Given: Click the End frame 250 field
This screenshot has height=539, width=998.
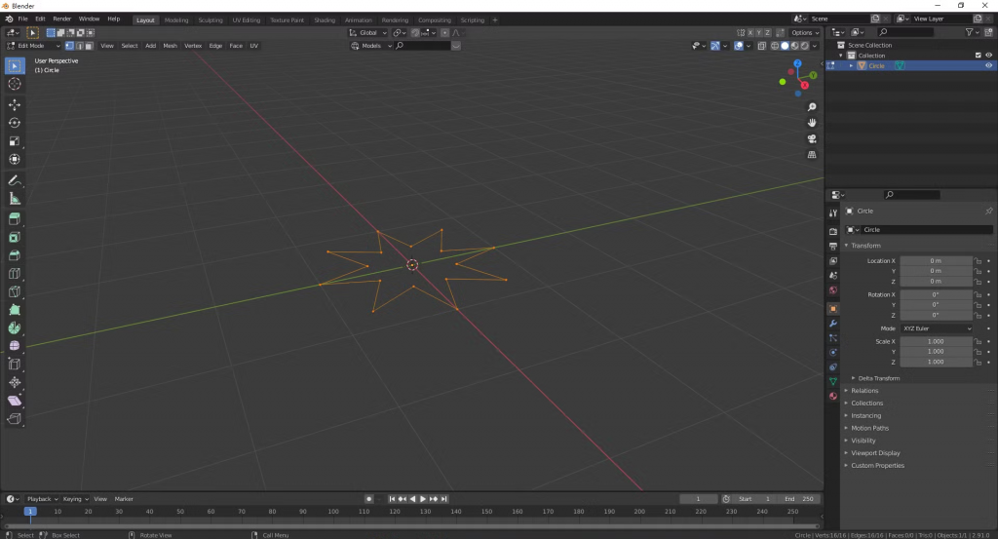Looking at the screenshot, I should tap(799, 499).
